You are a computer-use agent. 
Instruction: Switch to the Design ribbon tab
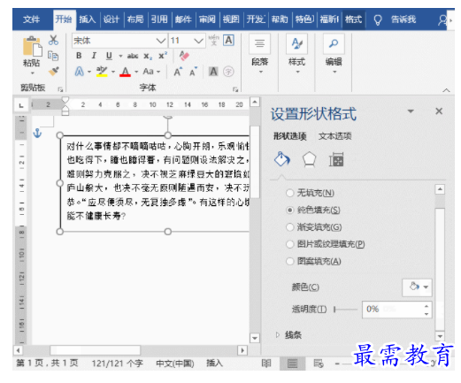coord(111,19)
